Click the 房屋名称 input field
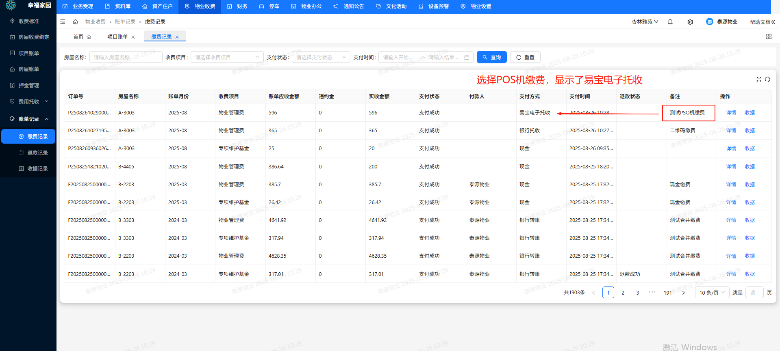Image resolution: width=780 pixels, height=351 pixels. pyautogui.click(x=126, y=57)
